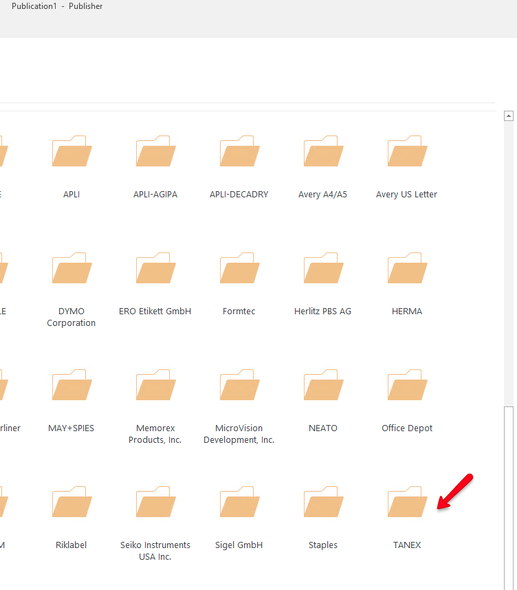Image resolution: width=517 pixels, height=590 pixels.
Task: Choose the NEATO folder
Action: [323, 386]
